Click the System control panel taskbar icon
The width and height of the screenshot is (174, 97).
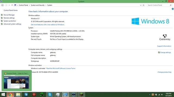pyautogui.click(x=66, y=95)
